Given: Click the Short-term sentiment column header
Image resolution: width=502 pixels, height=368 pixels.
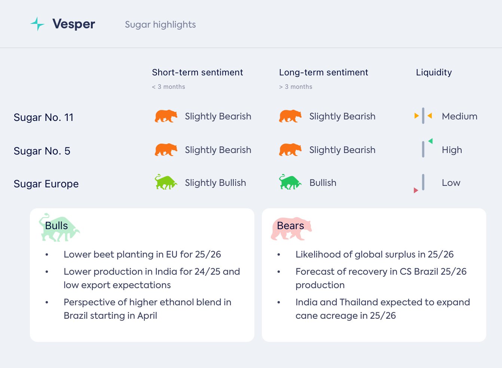Looking at the screenshot, I should point(198,72).
